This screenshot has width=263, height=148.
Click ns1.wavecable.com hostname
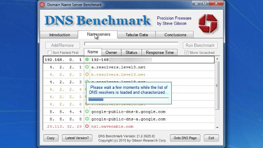[x=112, y=127]
